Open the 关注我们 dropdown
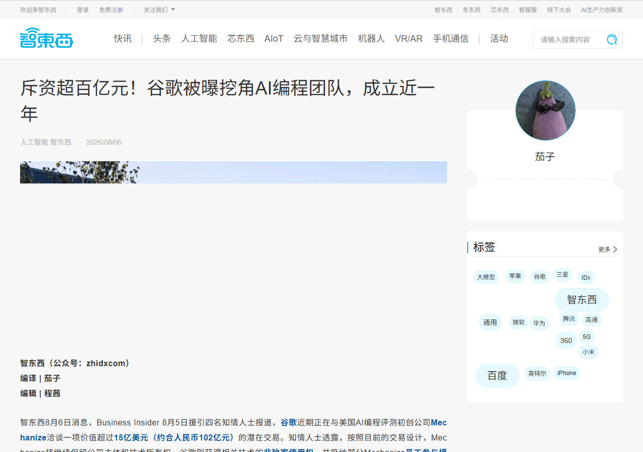 coord(159,10)
